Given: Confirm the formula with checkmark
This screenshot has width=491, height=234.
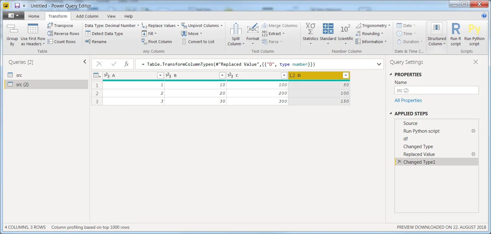Looking at the screenshot, I should [114, 64].
